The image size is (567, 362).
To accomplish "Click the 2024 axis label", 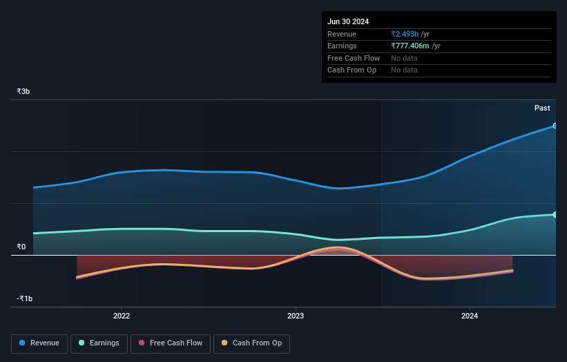I will 470,316.
